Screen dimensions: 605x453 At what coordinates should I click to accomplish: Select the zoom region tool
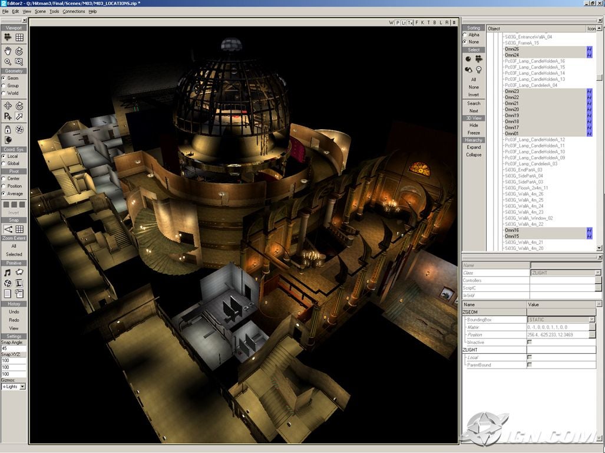(19, 61)
